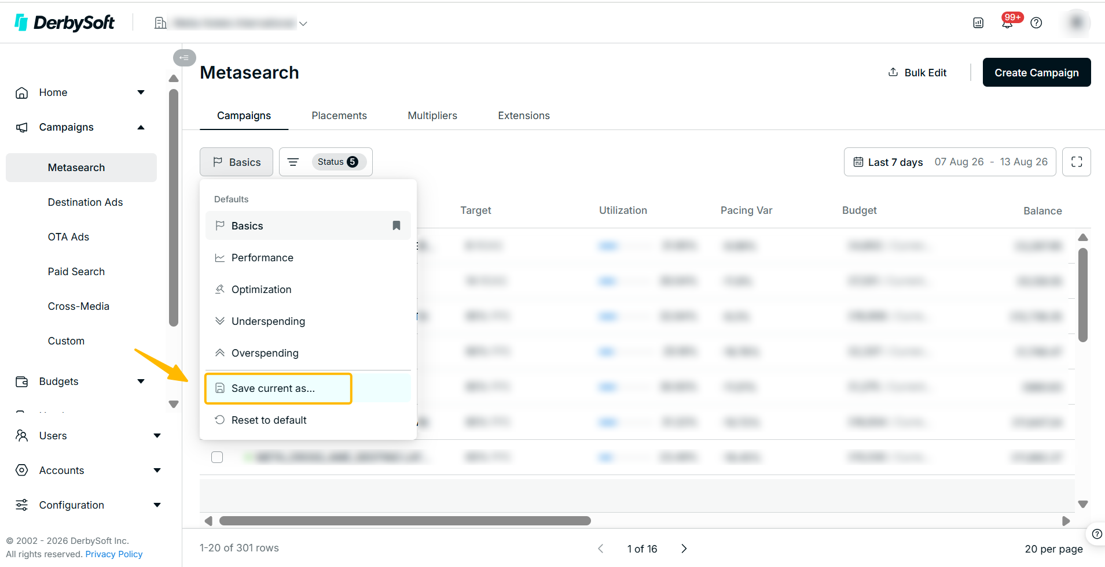
Task: Click the horizontal table scrollbar thumb
Action: click(405, 521)
